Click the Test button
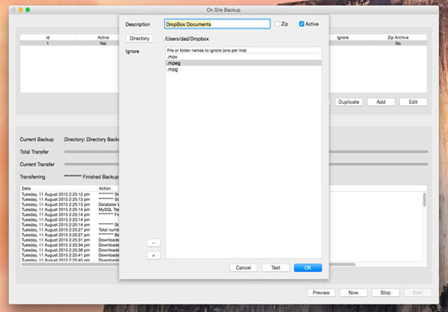 pyautogui.click(x=276, y=268)
